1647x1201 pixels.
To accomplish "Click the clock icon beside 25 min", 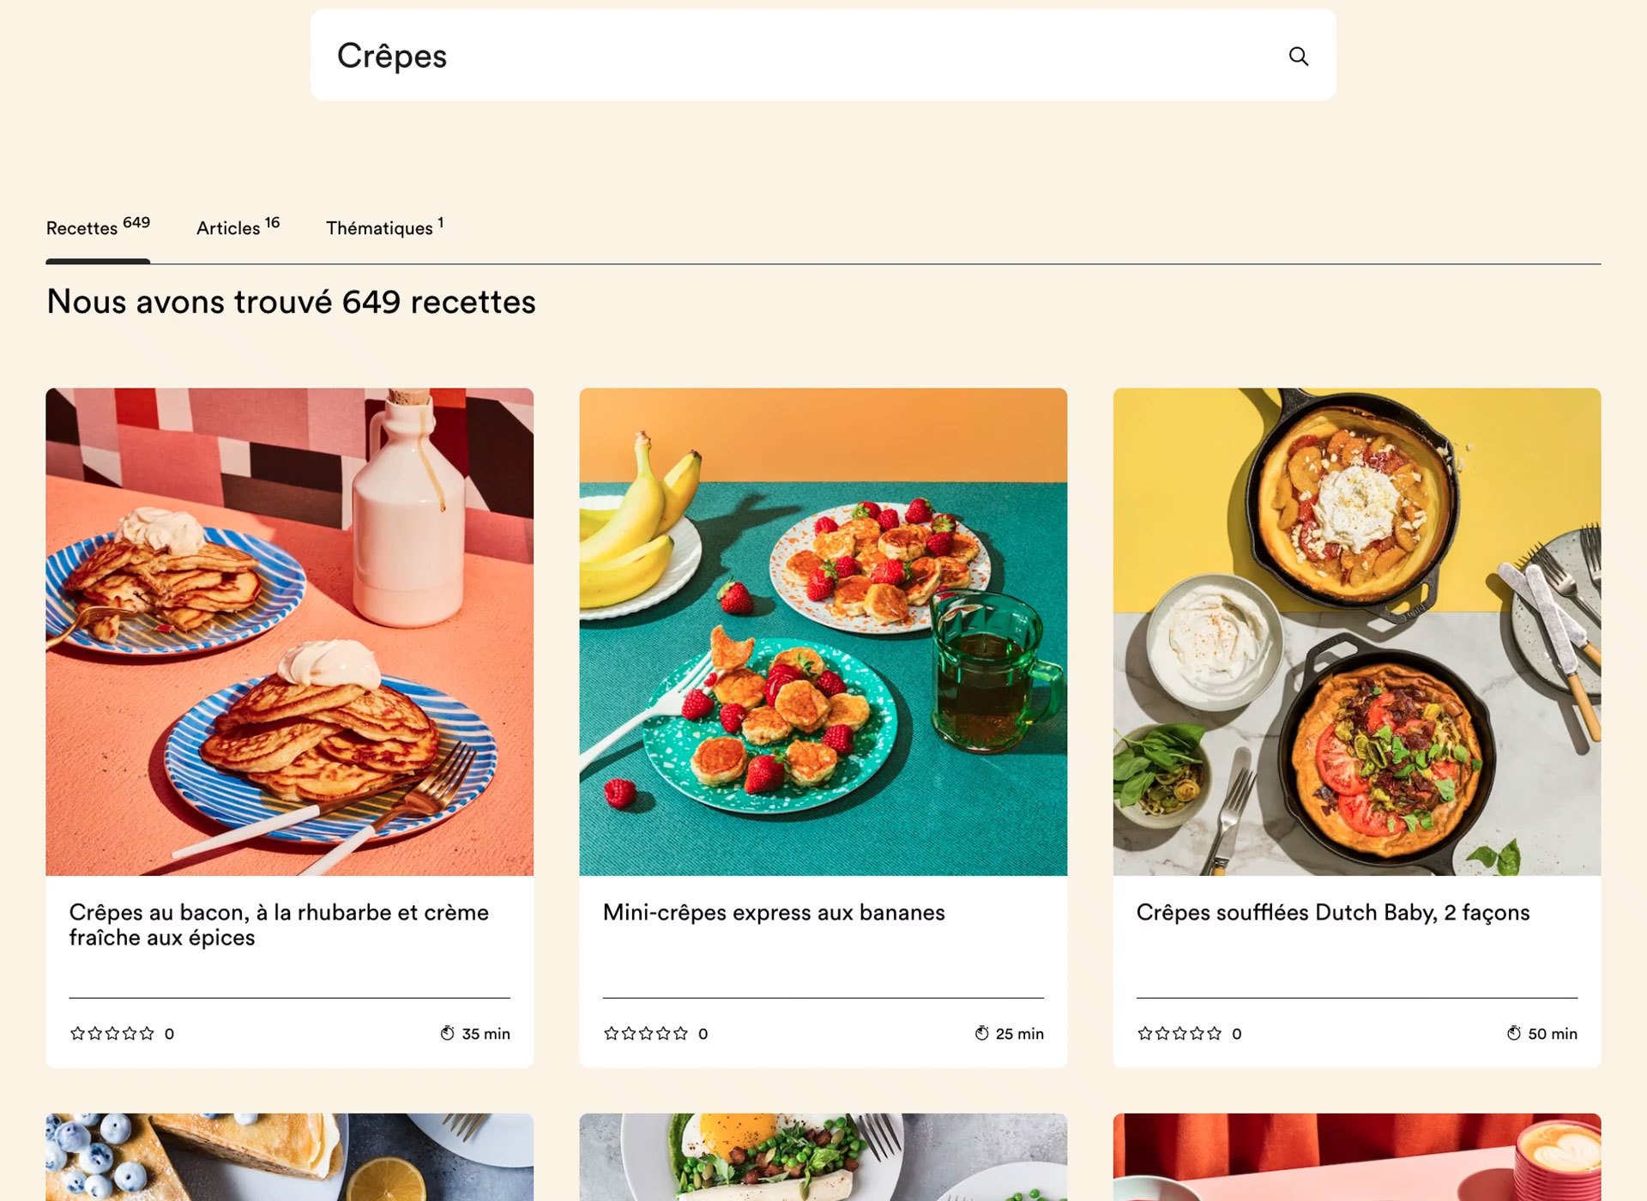I will [x=981, y=1033].
